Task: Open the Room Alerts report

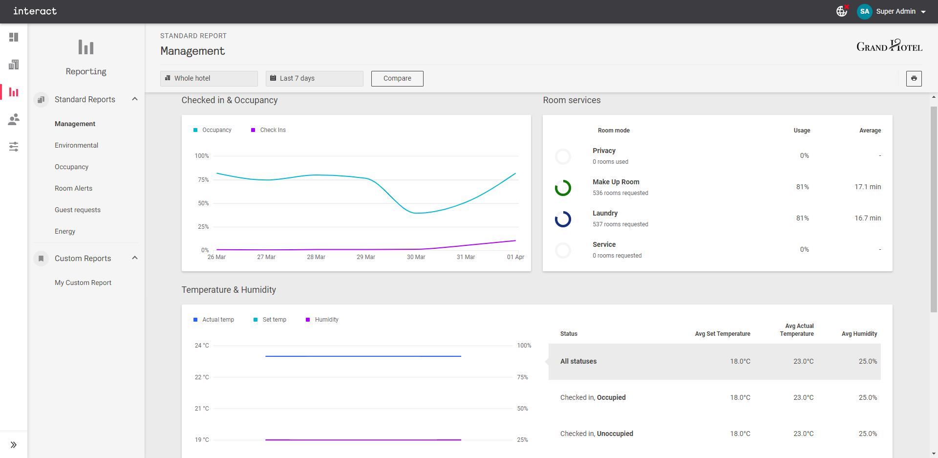Action: click(74, 188)
